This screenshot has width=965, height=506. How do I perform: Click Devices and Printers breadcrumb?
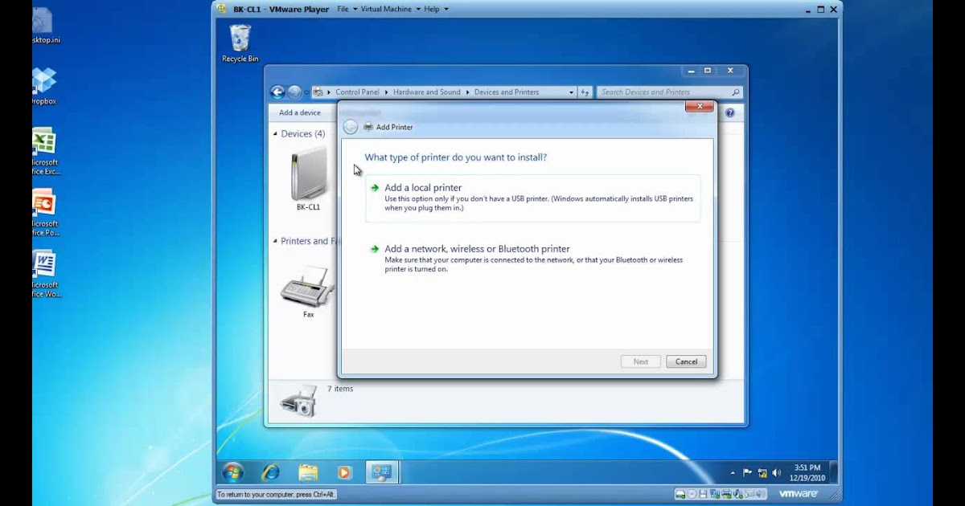pos(507,92)
